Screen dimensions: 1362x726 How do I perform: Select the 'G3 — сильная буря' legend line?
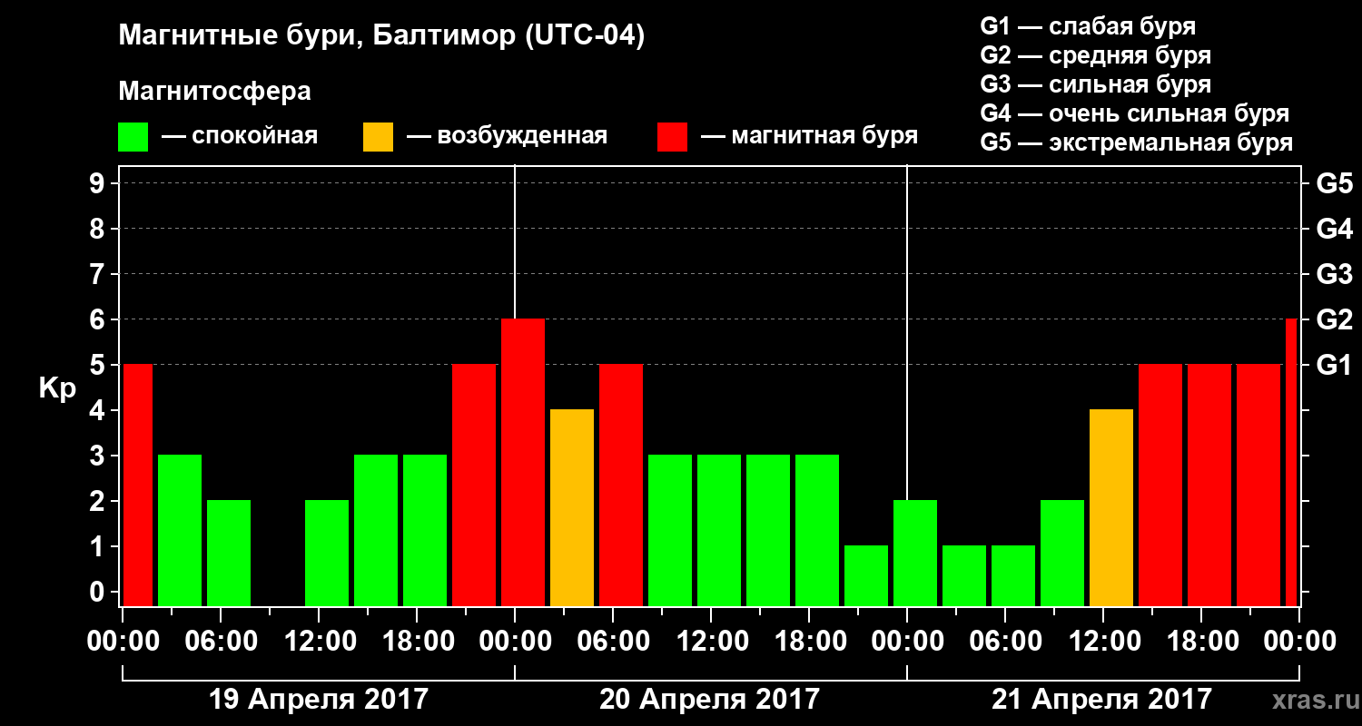1095,84
